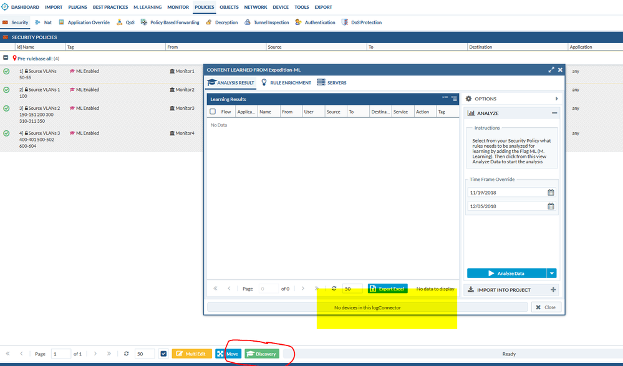Click the Export Excel button
Viewport: 623px width, 366px height.
387,289
